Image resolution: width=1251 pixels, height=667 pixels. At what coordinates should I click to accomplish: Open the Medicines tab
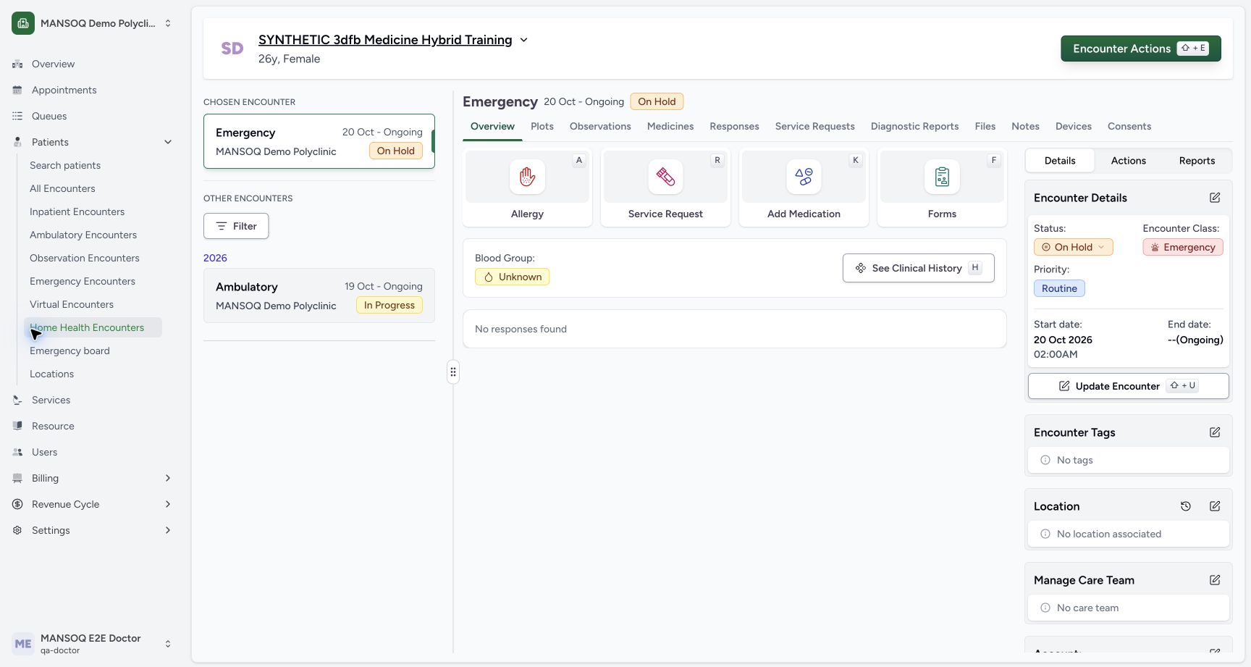point(670,126)
